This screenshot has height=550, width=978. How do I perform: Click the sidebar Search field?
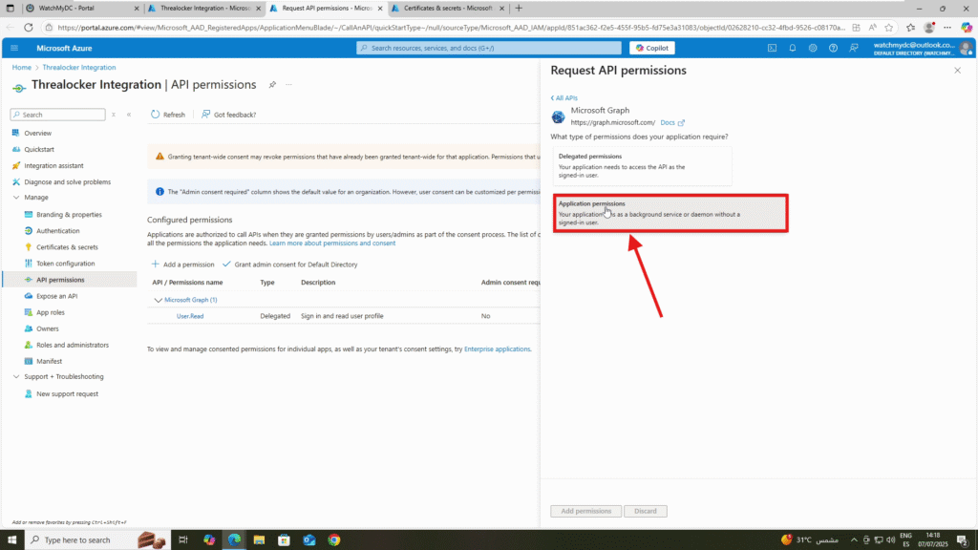pyautogui.click(x=58, y=115)
